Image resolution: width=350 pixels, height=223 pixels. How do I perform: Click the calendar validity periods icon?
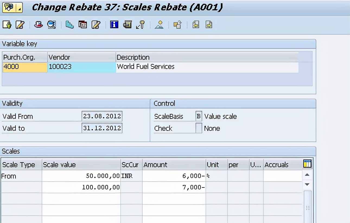(83, 25)
